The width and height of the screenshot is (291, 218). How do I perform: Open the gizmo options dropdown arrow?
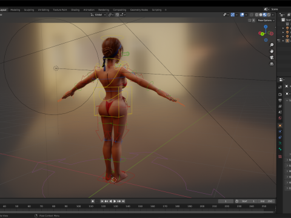[236, 15]
